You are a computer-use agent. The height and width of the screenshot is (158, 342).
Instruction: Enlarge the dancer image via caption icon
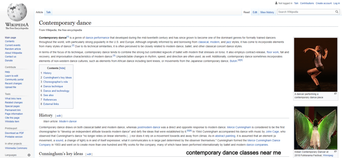(x=335, y=94)
